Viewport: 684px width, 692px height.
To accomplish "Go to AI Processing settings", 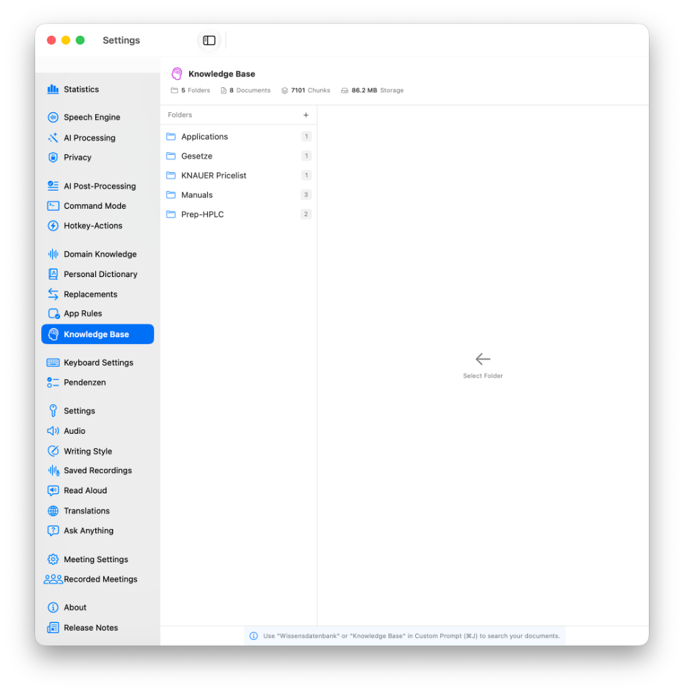I will point(97,138).
